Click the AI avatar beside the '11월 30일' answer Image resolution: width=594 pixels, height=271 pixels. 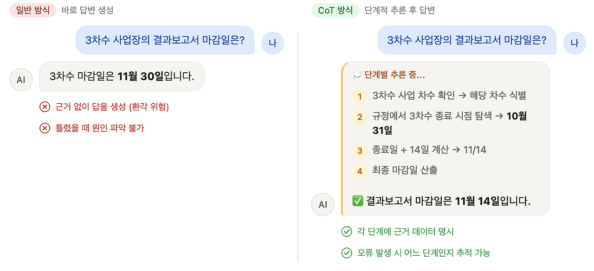(x=21, y=80)
